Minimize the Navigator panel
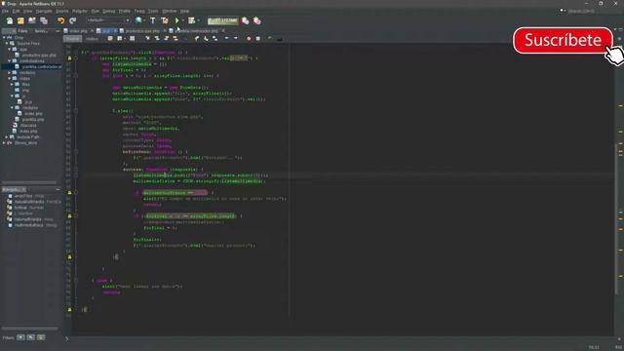Image resolution: width=624 pixels, height=351 pixels. tap(58, 189)
